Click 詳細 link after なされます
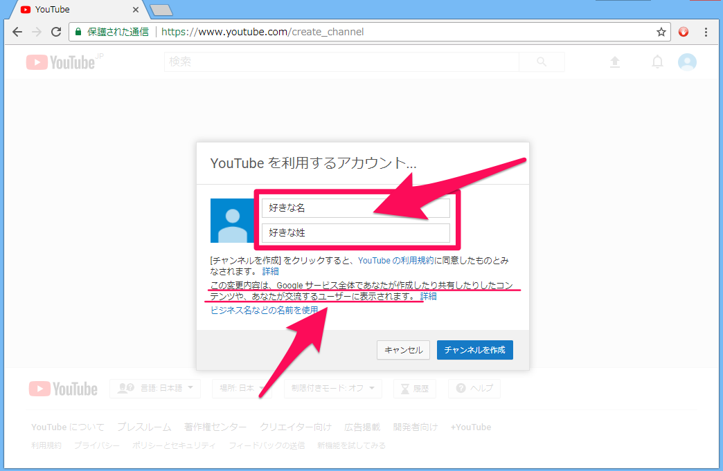This screenshot has height=471, width=723. pyautogui.click(x=271, y=272)
